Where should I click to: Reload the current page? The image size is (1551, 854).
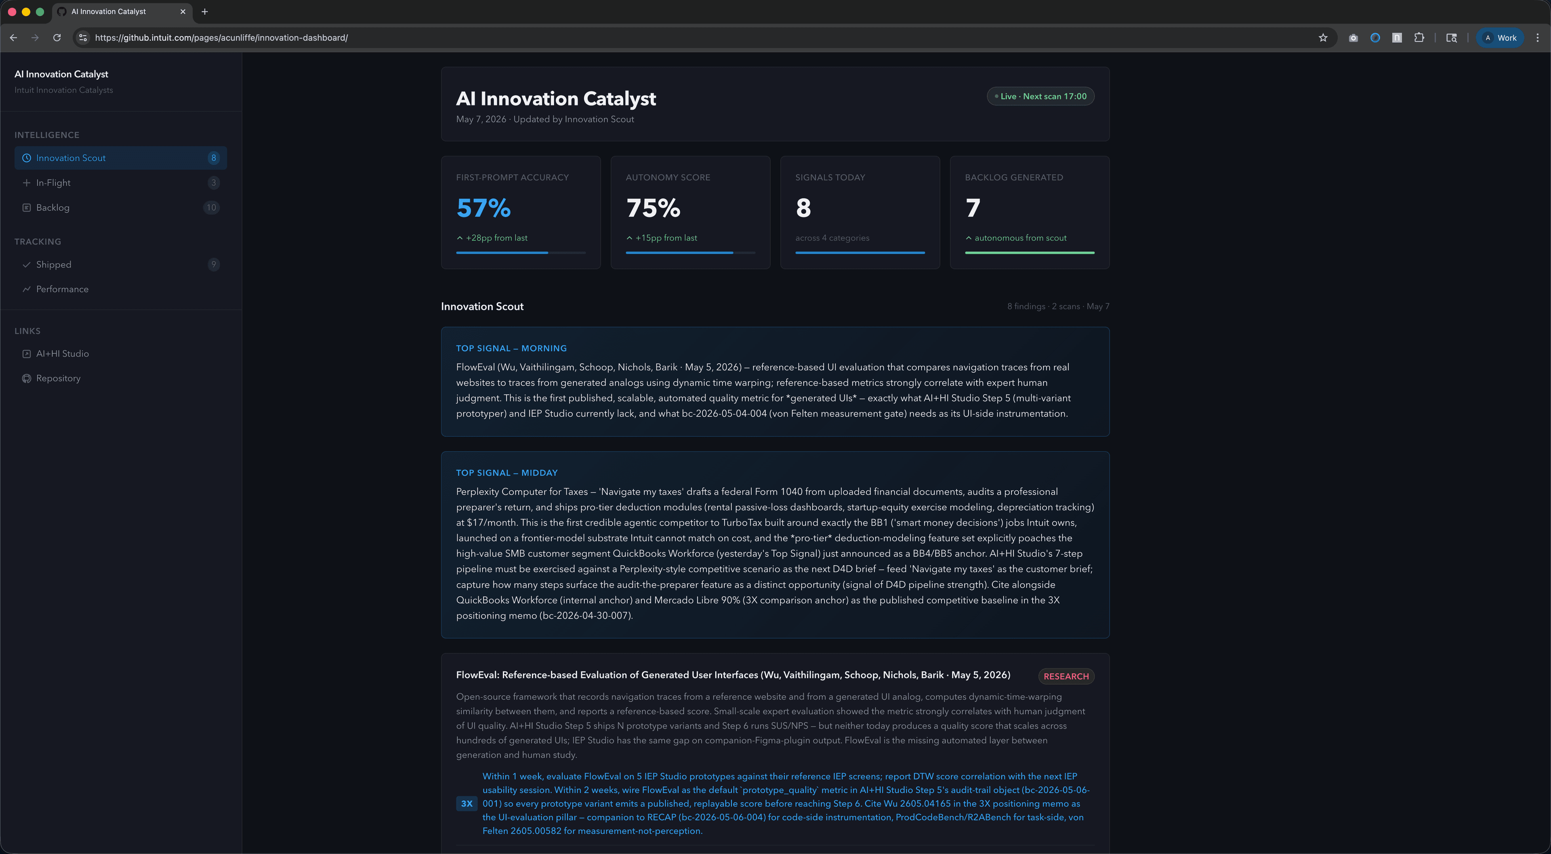[57, 37]
